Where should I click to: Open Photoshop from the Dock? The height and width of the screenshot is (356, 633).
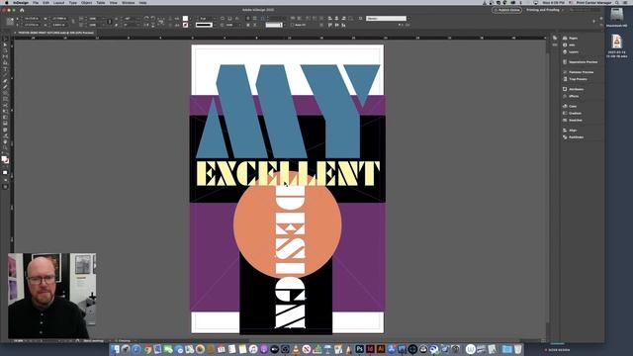click(x=359, y=349)
